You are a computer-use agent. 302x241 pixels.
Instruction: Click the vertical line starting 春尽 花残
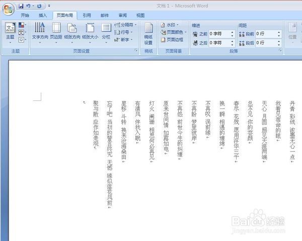[x=236, y=132]
